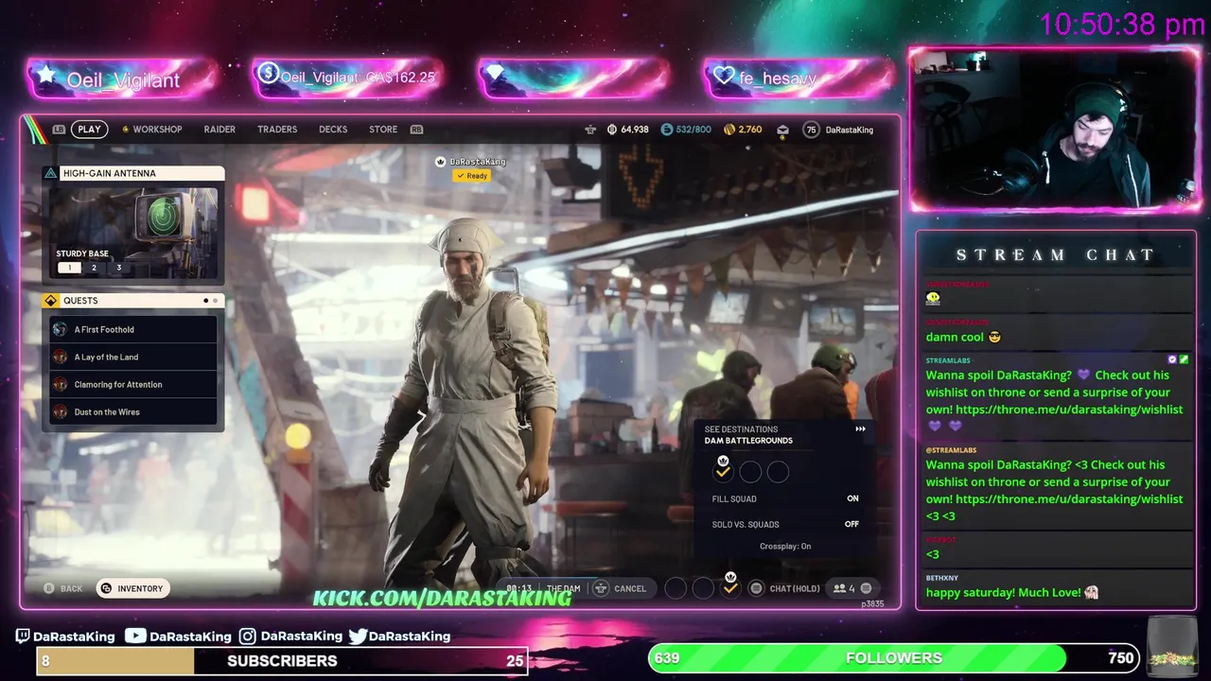1211x681 pixels.
Task: Click second empty squad slot in bottom bar
Action: (703, 588)
